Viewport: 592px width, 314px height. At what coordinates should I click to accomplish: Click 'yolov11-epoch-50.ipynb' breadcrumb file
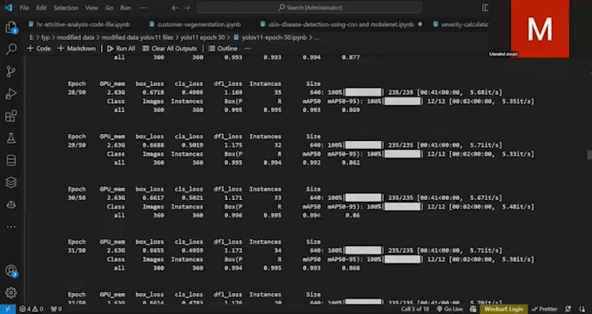[271, 37]
